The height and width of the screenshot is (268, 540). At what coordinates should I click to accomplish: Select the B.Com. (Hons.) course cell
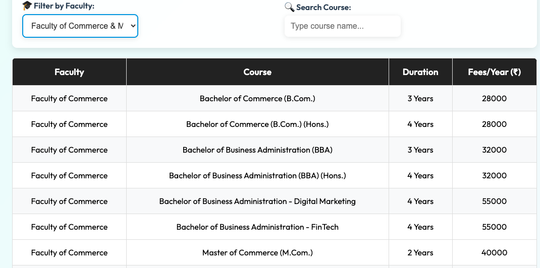click(257, 124)
